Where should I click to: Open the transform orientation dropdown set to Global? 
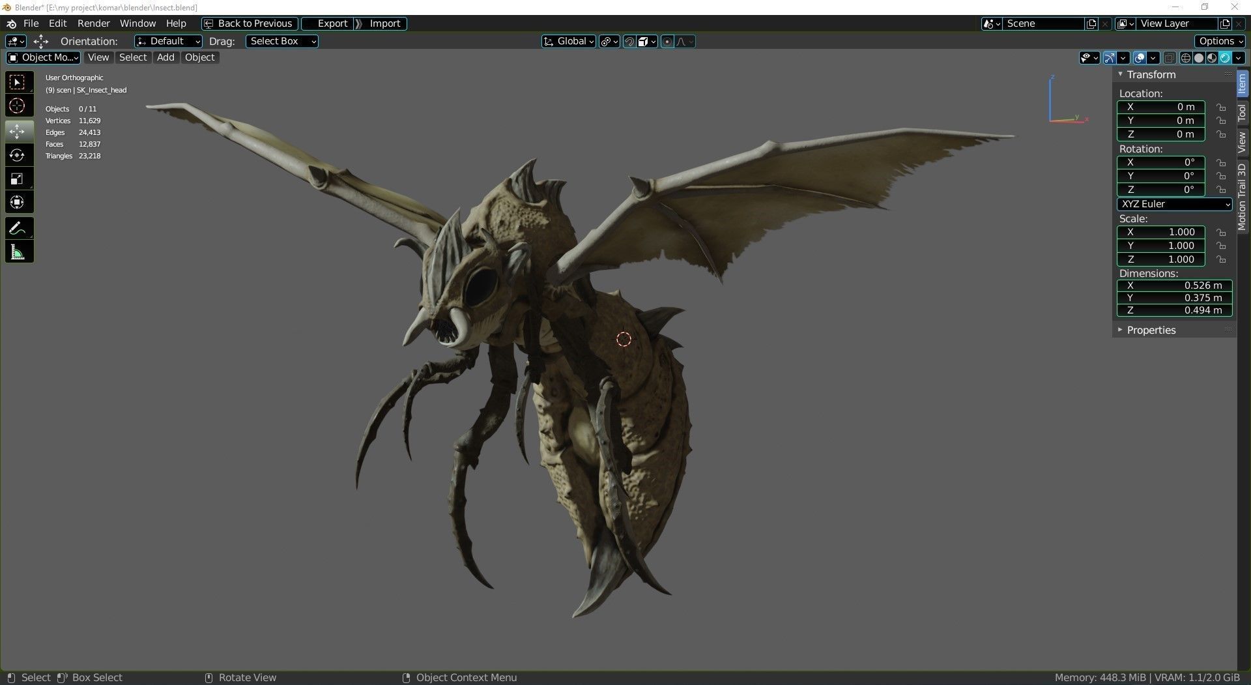coord(568,41)
